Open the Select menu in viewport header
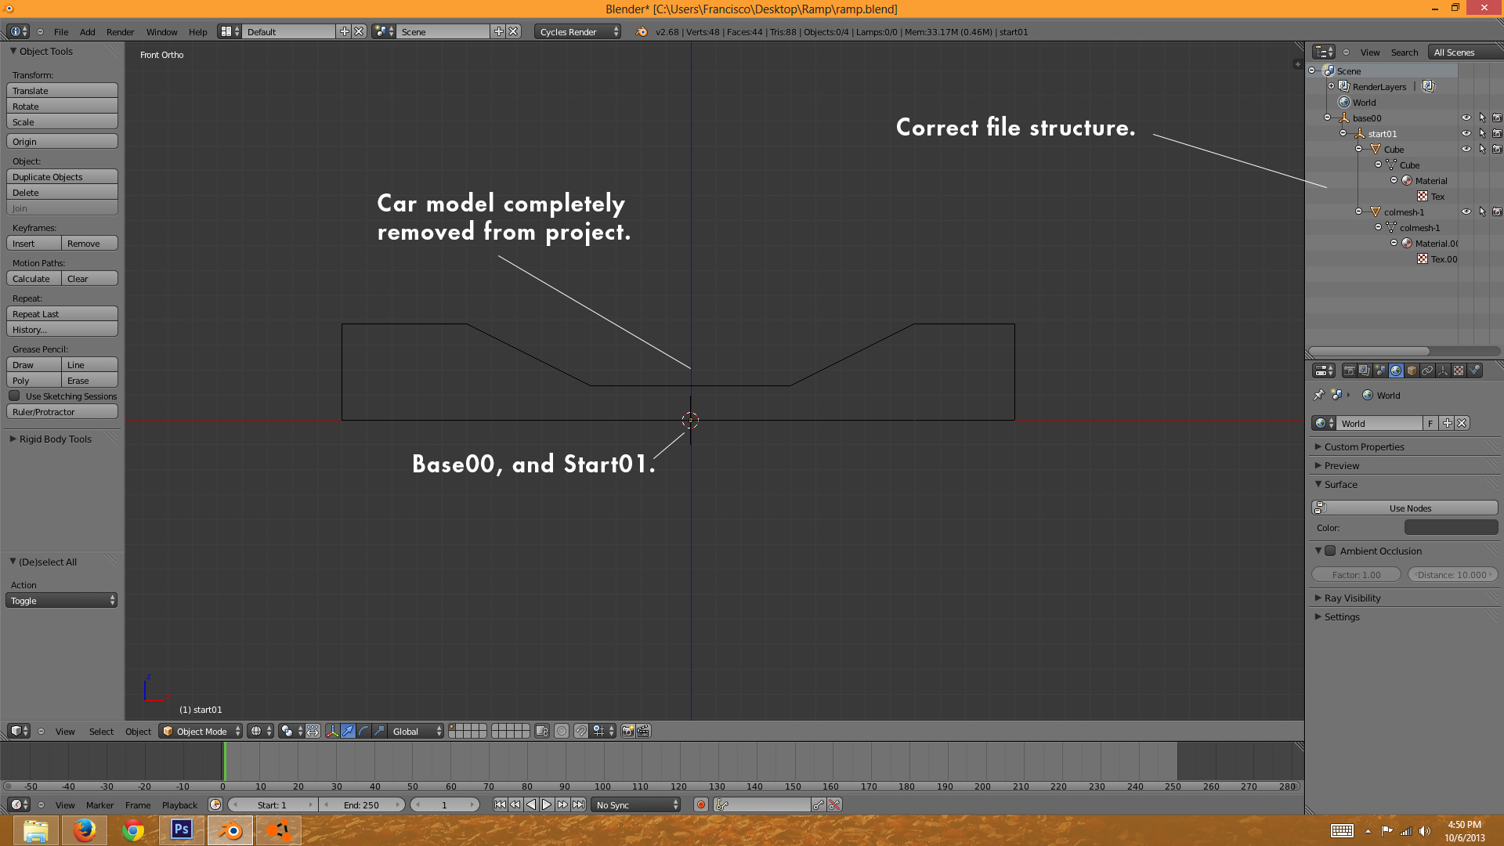The height and width of the screenshot is (846, 1504). tap(101, 731)
